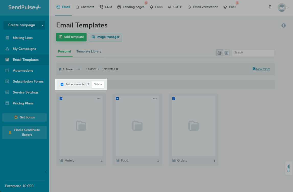Click the Orders folder name
The image size is (293, 192).
(x=182, y=161)
